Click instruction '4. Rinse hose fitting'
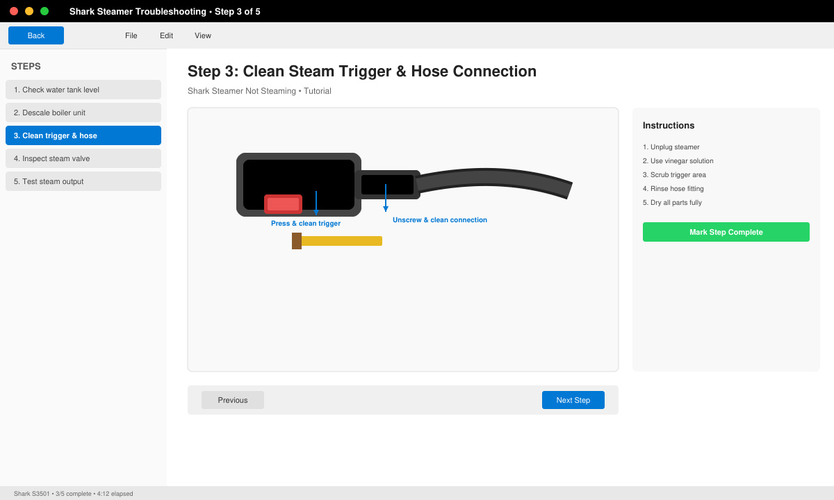Image resolution: width=834 pixels, height=500 pixels. (673, 189)
